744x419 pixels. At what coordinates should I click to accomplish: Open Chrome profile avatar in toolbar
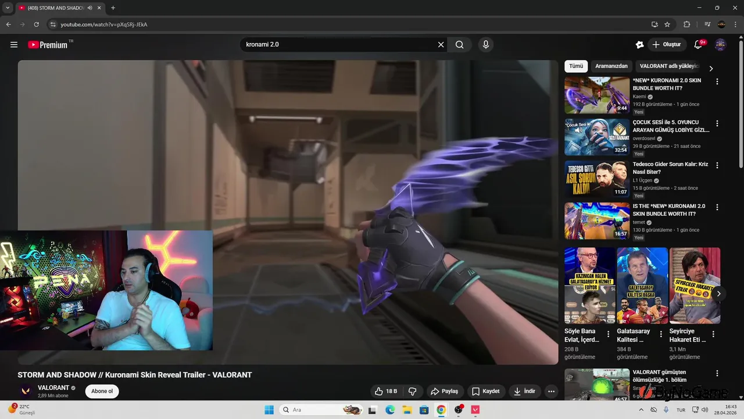pos(721,24)
